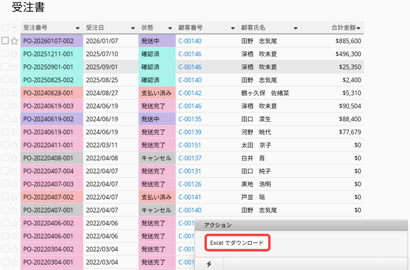The height and width of the screenshot is (270, 410).
Task: Click the purple 発送中 status cell in the first row
Action: click(157, 41)
